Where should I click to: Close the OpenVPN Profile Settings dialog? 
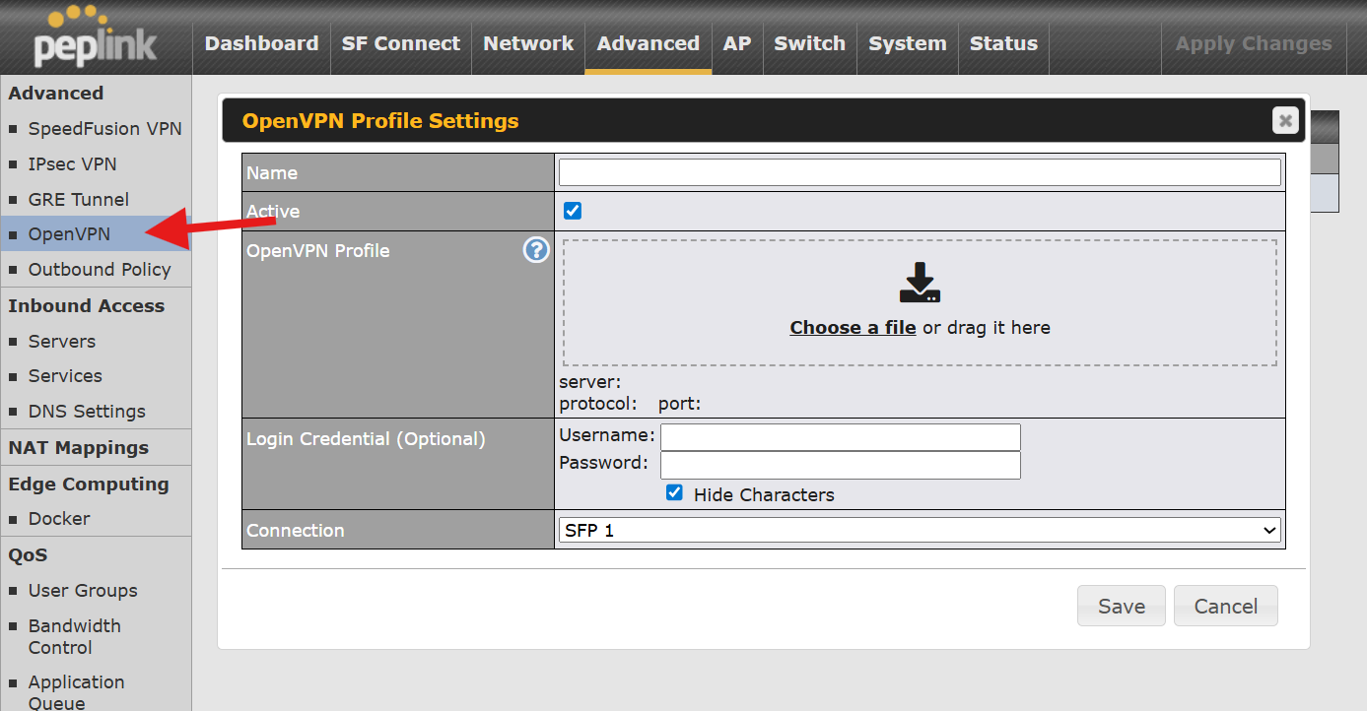tap(1284, 120)
